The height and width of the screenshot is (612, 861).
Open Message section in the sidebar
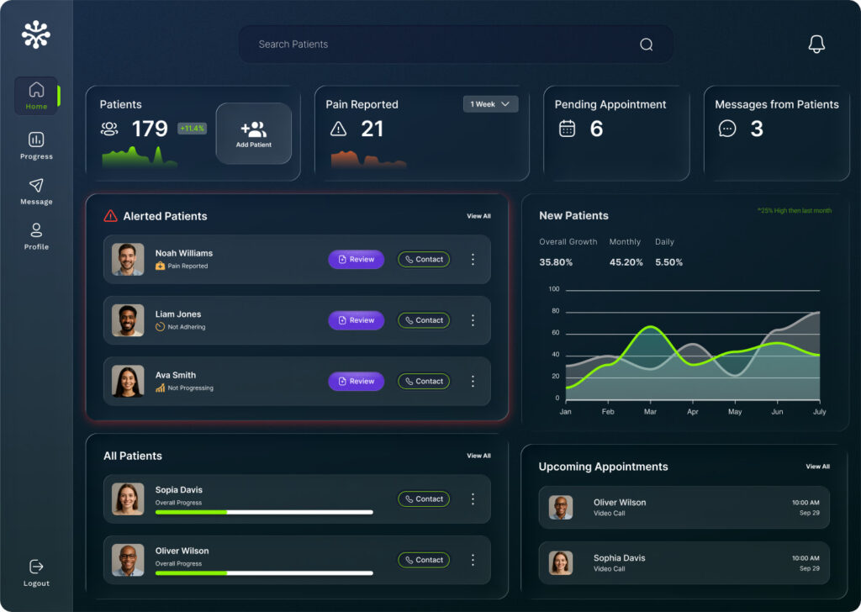tap(36, 191)
